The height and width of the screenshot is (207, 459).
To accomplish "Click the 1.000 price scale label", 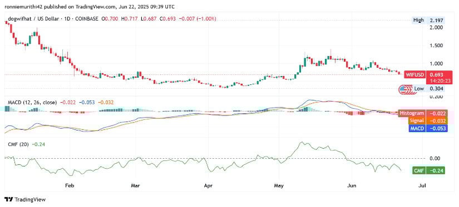I will click(x=436, y=63).
